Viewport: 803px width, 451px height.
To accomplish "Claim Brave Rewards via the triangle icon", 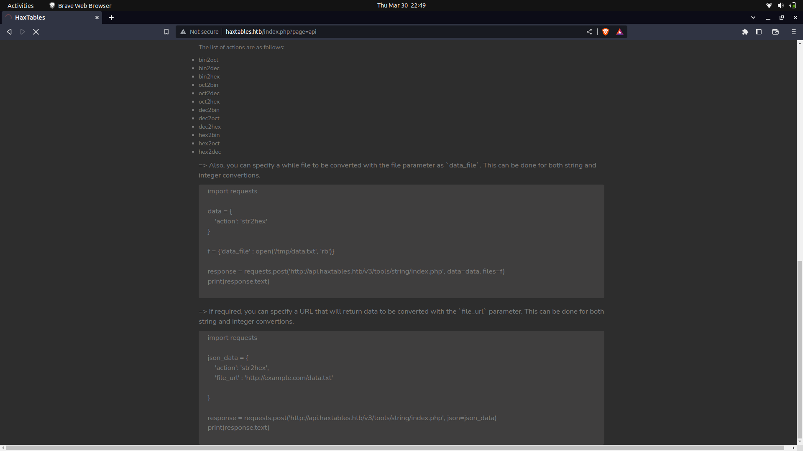I will [x=620, y=31].
